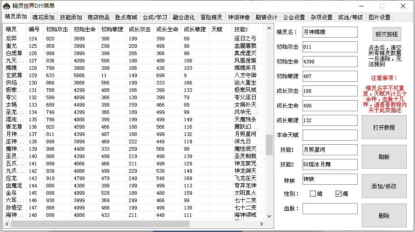Select the 血魔龙 row

[134, 186]
